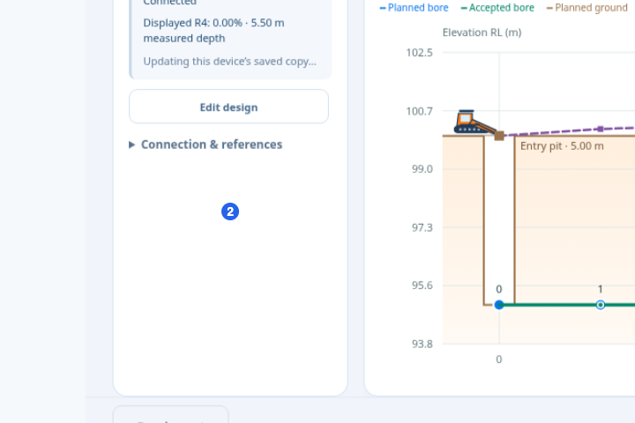Toggle Accepted bore legend entry

click(x=497, y=8)
